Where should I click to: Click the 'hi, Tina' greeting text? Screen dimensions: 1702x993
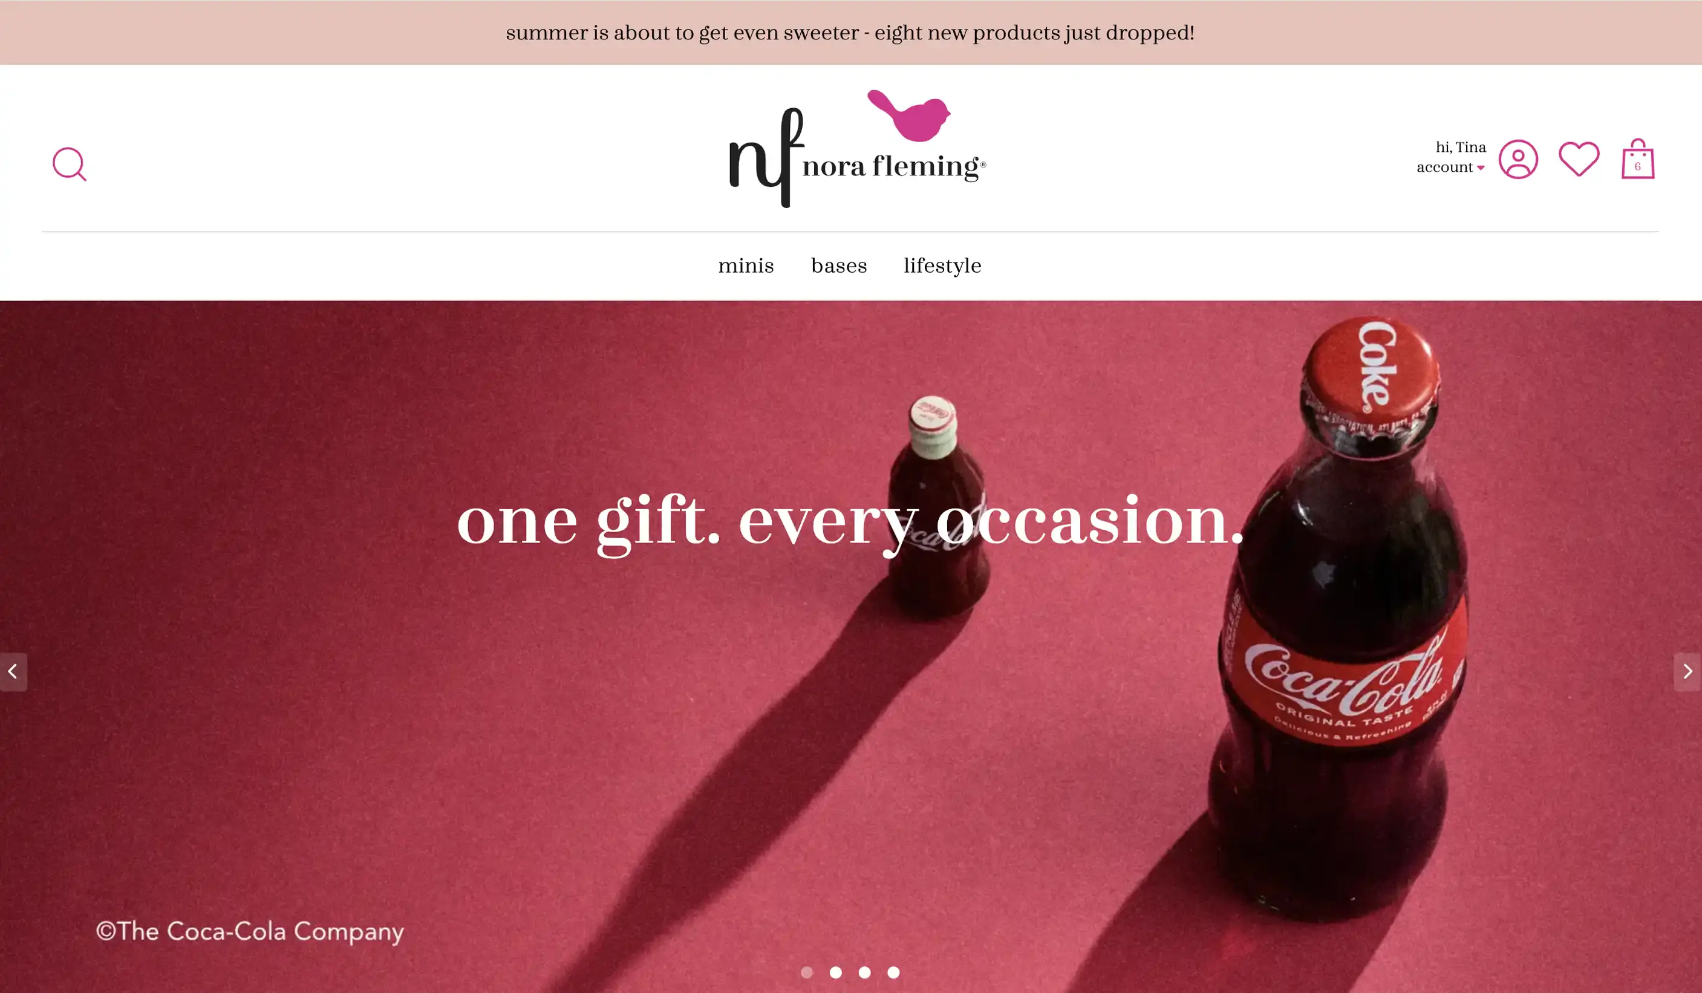(1460, 148)
